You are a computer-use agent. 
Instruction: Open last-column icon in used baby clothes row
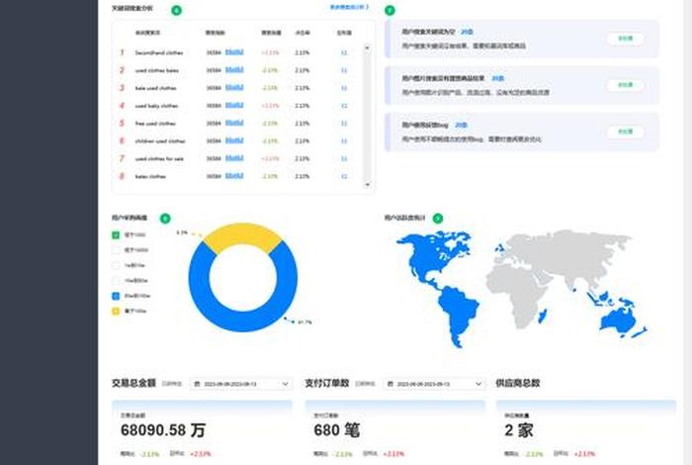(344, 106)
